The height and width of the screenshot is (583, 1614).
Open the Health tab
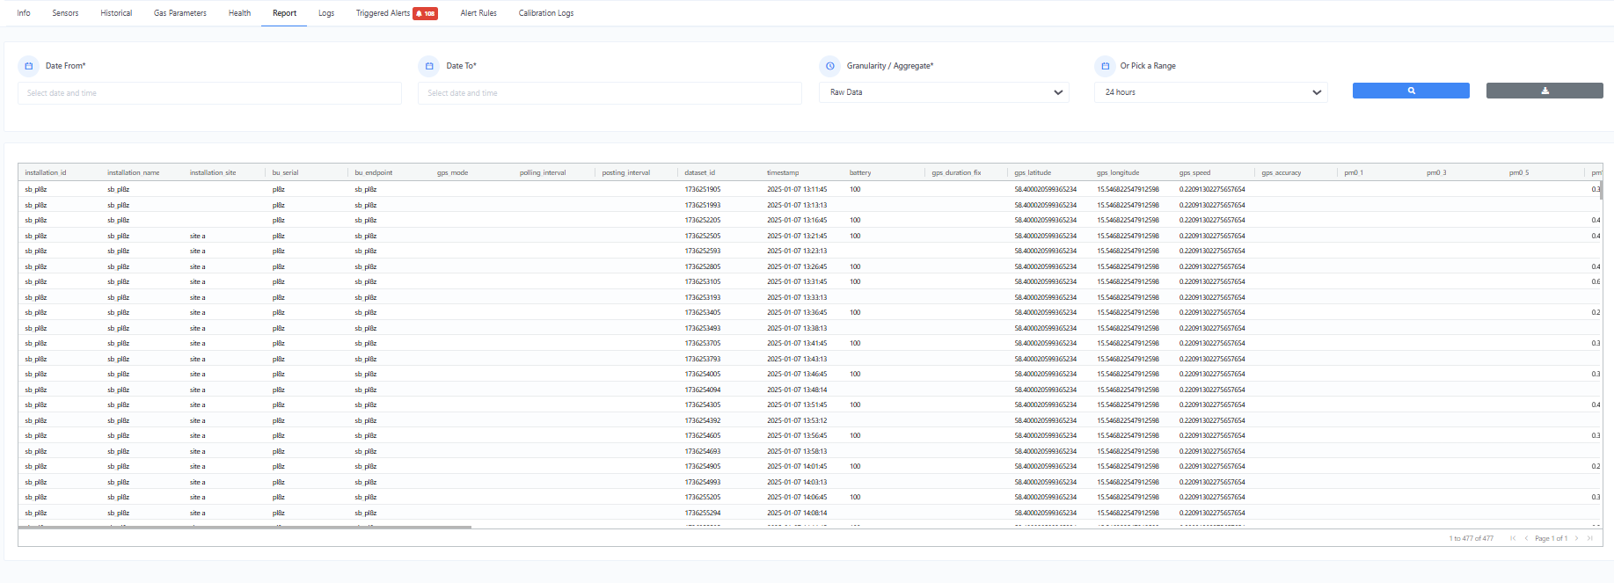[239, 13]
